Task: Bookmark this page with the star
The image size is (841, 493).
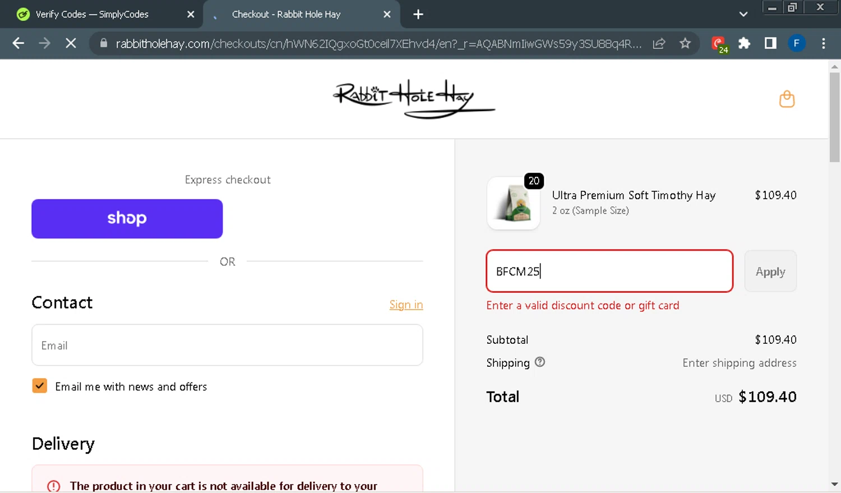Action: coord(685,43)
